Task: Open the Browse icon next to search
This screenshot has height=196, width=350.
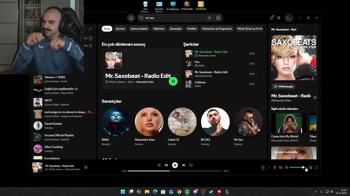Action: click(218, 18)
